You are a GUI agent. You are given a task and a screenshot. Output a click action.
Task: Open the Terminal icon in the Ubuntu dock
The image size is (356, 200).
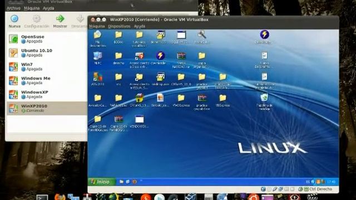click(42, 197)
